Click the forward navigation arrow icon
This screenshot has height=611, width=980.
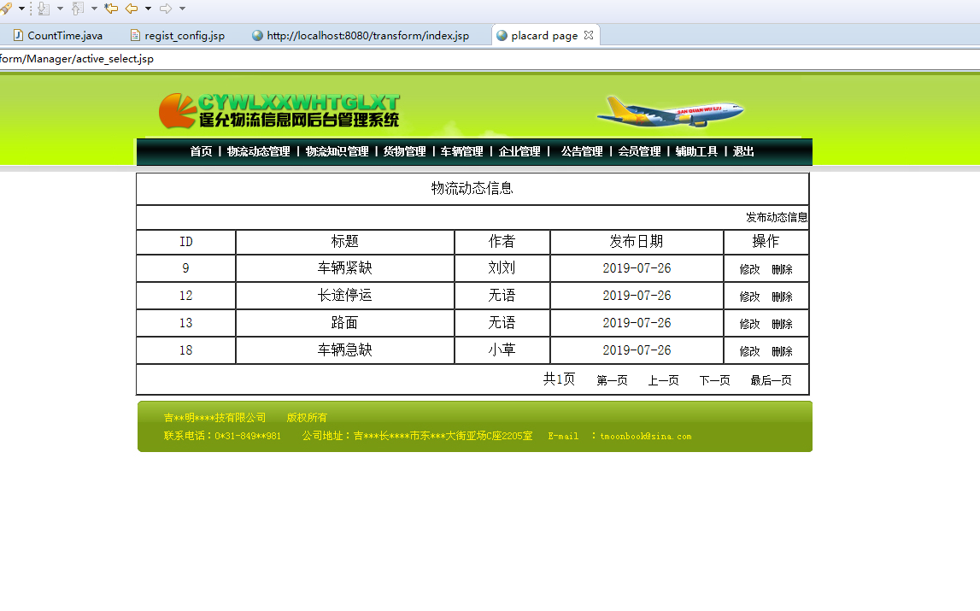(x=166, y=8)
